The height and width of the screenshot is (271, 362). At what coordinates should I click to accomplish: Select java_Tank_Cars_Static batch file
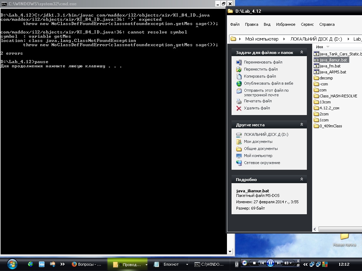point(338,54)
